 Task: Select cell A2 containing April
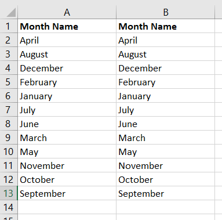[67, 40]
